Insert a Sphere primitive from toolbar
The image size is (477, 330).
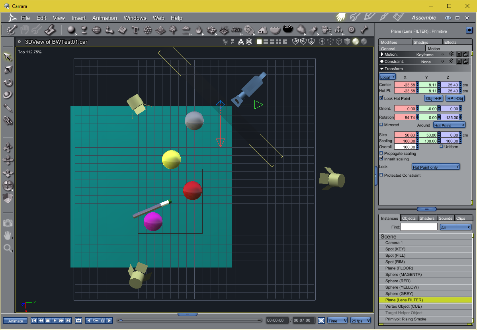click(x=72, y=30)
